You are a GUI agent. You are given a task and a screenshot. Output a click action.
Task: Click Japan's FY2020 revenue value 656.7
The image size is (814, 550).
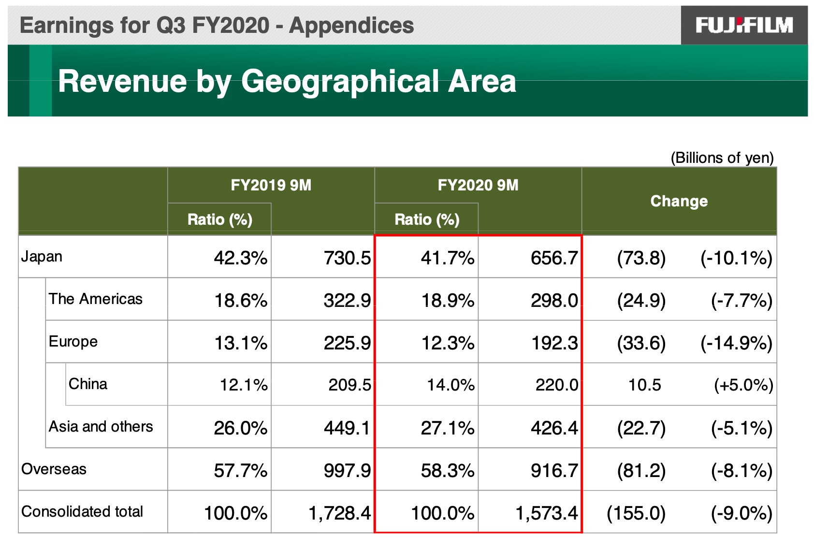click(554, 258)
